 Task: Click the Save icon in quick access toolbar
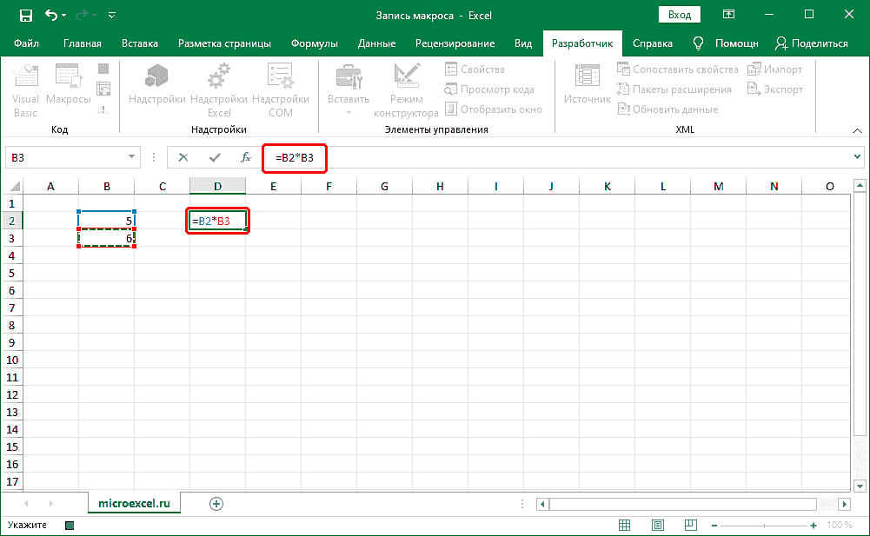(25, 15)
